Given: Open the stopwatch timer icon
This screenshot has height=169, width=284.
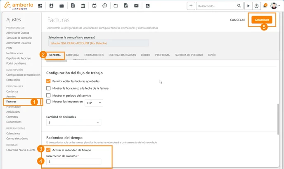Looking at the screenshot, I should pyautogui.click(x=256, y=6).
